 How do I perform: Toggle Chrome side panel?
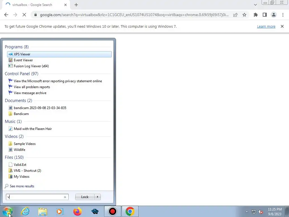[265, 15]
